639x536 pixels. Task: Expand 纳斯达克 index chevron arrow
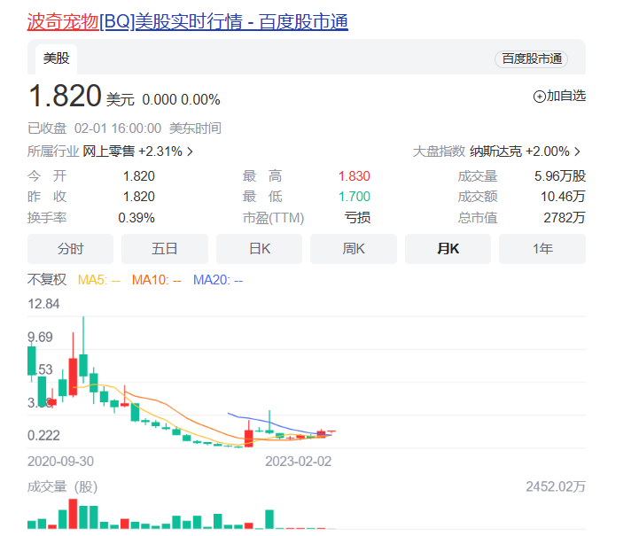click(x=577, y=151)
